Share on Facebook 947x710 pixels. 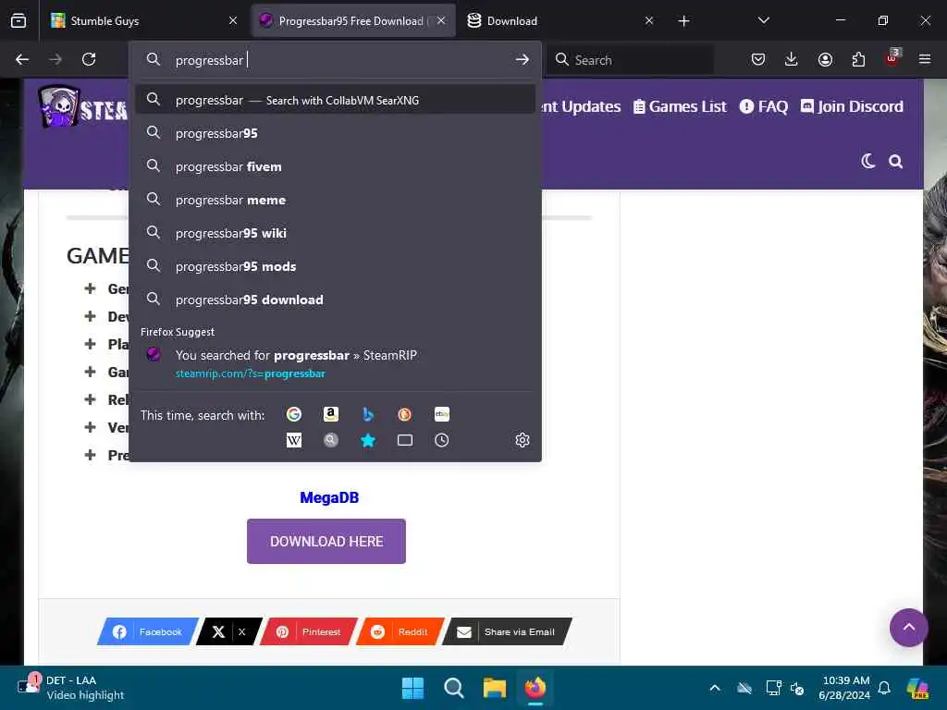tap(148, 631)
